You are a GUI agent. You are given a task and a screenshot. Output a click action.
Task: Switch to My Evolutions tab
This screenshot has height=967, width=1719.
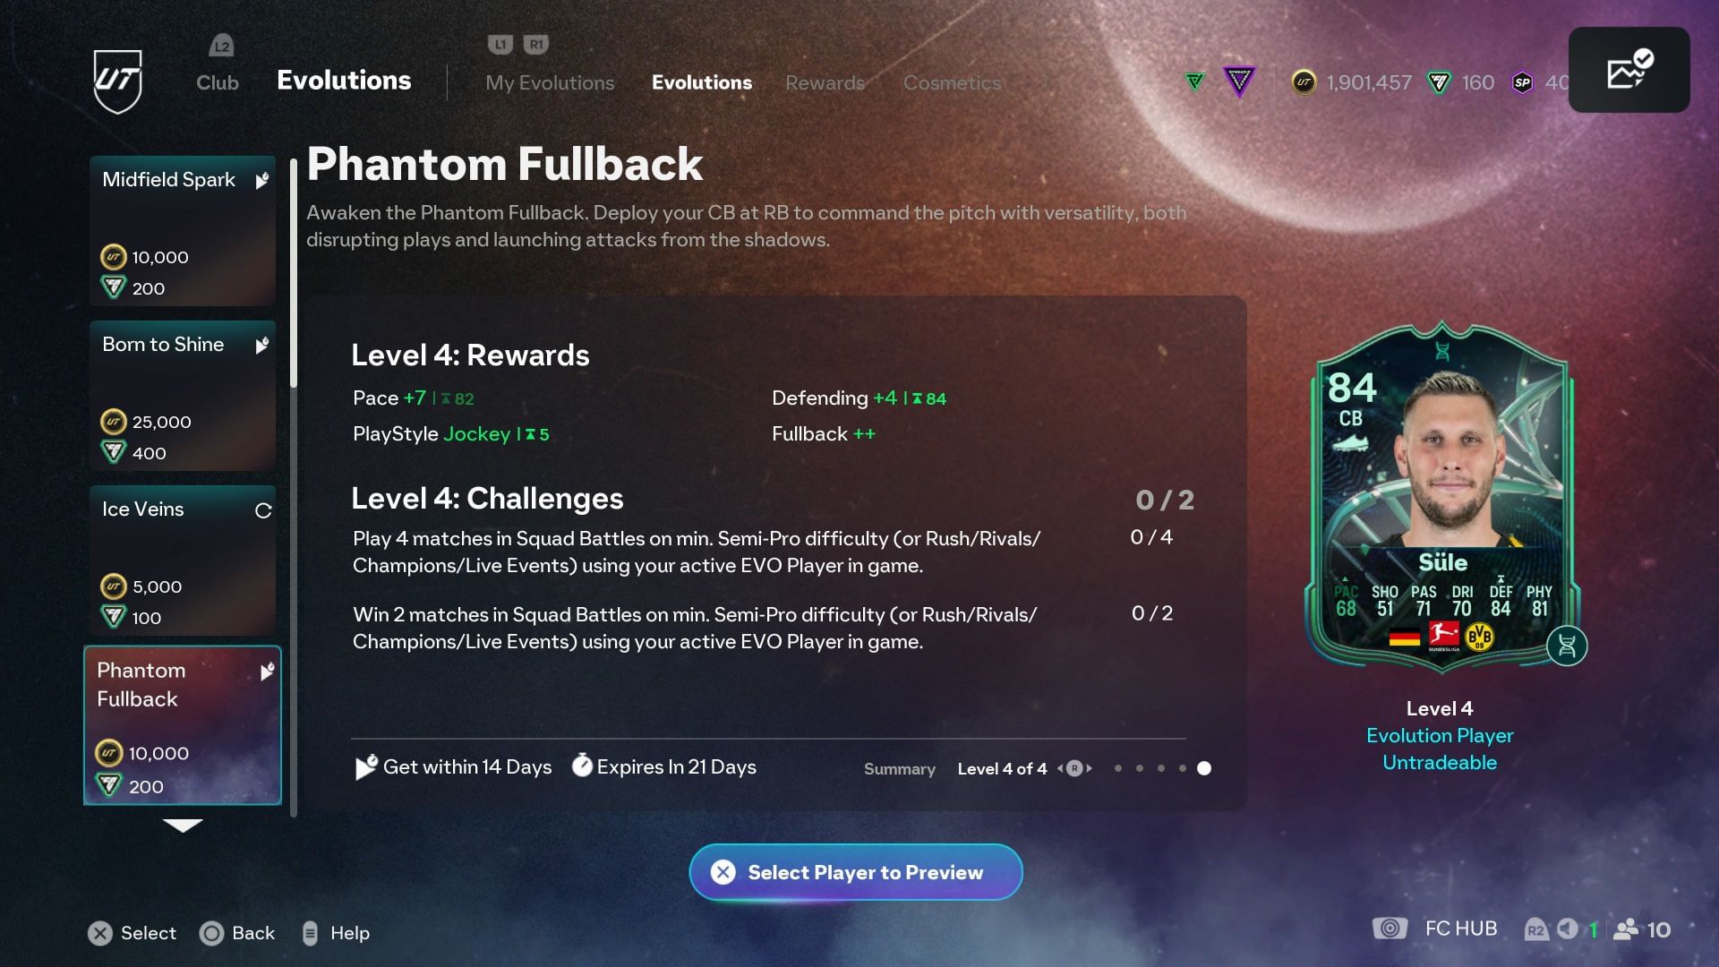coord(550,82)
